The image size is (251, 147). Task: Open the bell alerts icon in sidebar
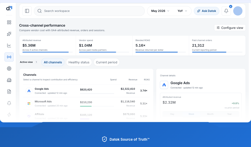click(x=9, y=103)
